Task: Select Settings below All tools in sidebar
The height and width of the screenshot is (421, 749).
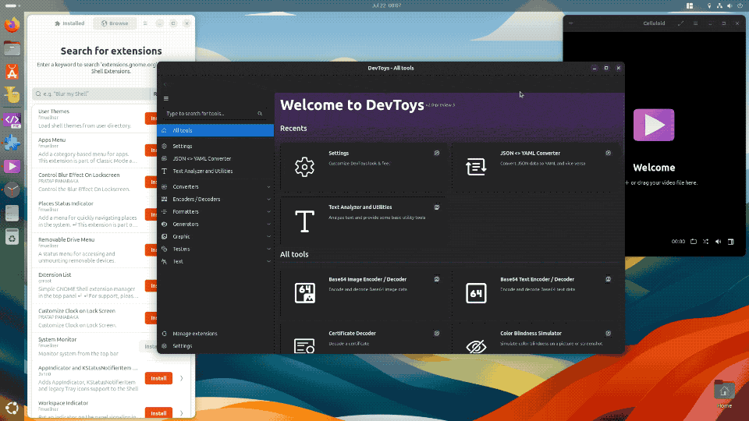Action: (x=215, y=146)
